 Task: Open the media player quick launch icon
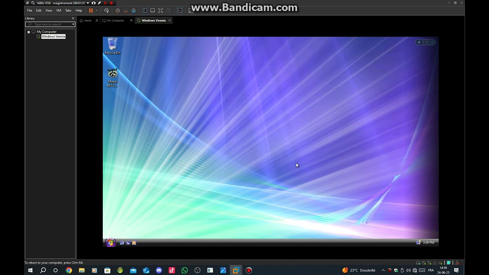click(134, 243)
